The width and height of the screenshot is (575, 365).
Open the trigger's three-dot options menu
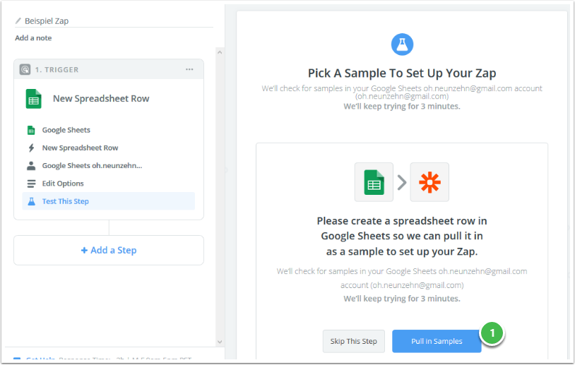click(189, 69)
